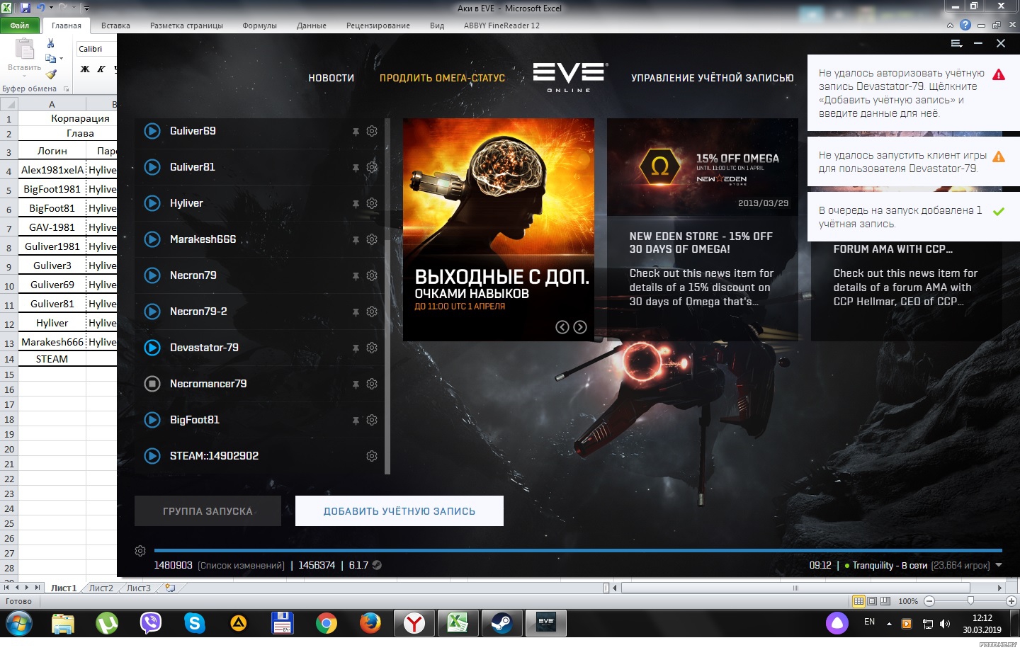Viewport: 1020px width, 650px height.
Task: Open settings gear for Hyliver
Action: [x=372, y=203]
